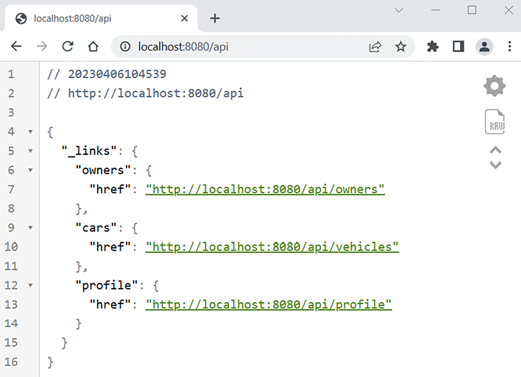The width and height of the screenshot is (521, 377).
Task: Toggle the browser side panel
Action: coord(458,46)
